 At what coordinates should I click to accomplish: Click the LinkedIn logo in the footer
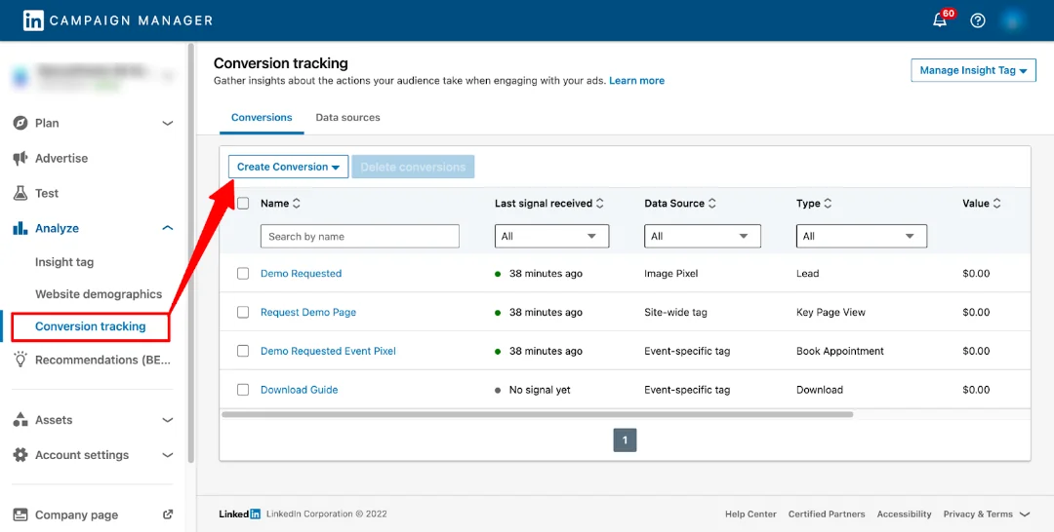239,513
